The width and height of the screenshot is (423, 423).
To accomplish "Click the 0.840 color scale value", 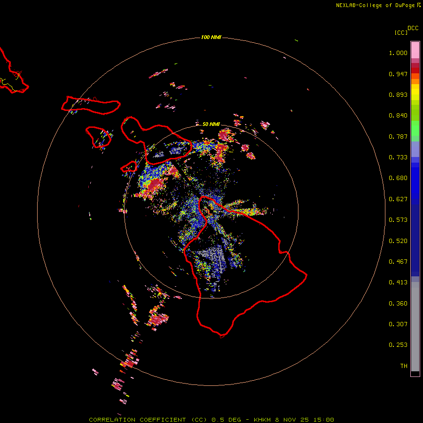I will point(398,116).
